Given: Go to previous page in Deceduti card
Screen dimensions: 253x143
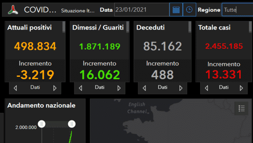Looking at the screenshot, I should click(144, 88).
